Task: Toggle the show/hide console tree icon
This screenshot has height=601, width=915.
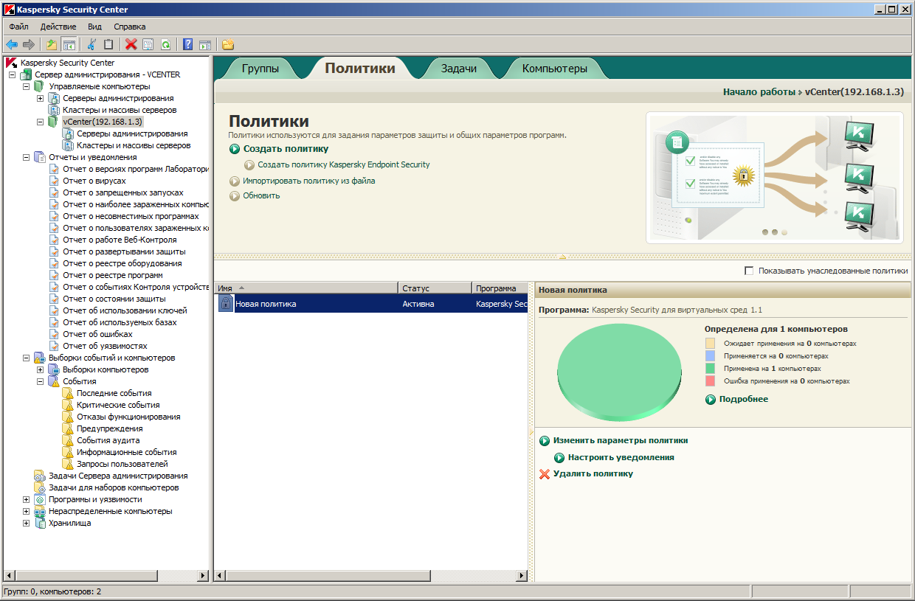Action: pyautogui.click(x=69, y=44)
